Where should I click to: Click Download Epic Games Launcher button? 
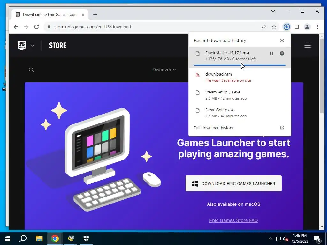(233, 183)
